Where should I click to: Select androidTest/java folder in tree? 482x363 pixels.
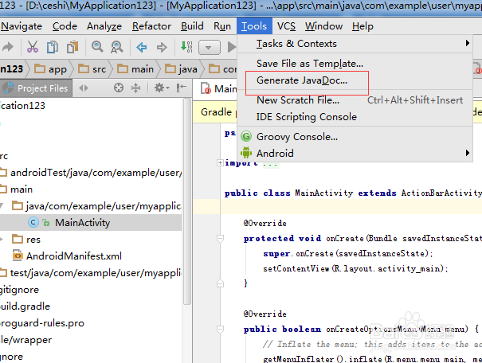point(91,173)
